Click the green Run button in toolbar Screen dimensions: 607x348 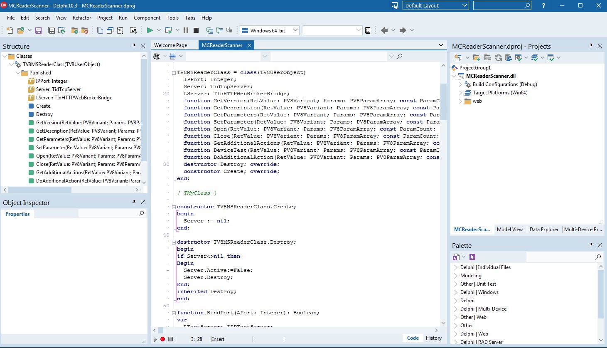point(150,30)
